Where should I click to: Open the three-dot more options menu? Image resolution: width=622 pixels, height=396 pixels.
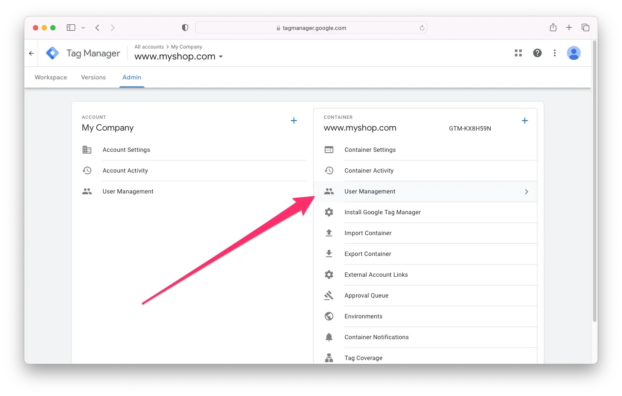point(554,53)
